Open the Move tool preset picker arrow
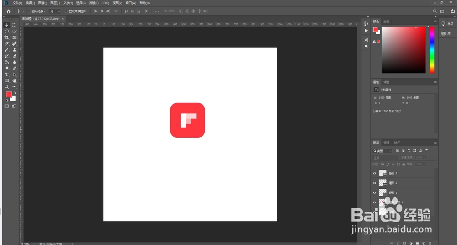The width and height of the screenshot is (457, 245). point(23,11)
